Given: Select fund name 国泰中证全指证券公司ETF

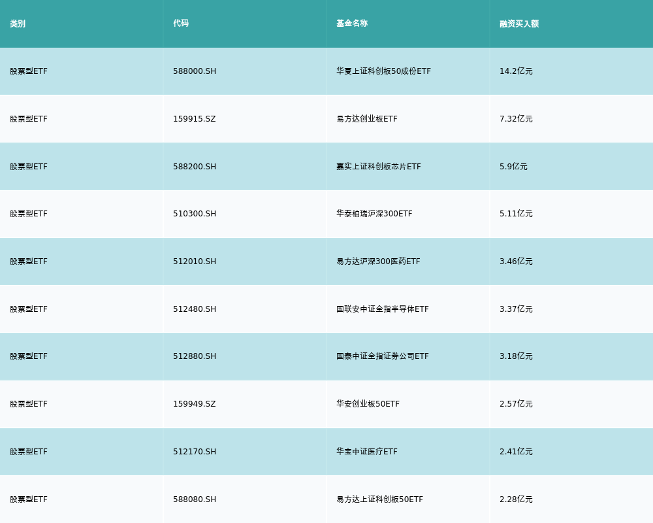Looking at the screenshot, I should (382, 356).
